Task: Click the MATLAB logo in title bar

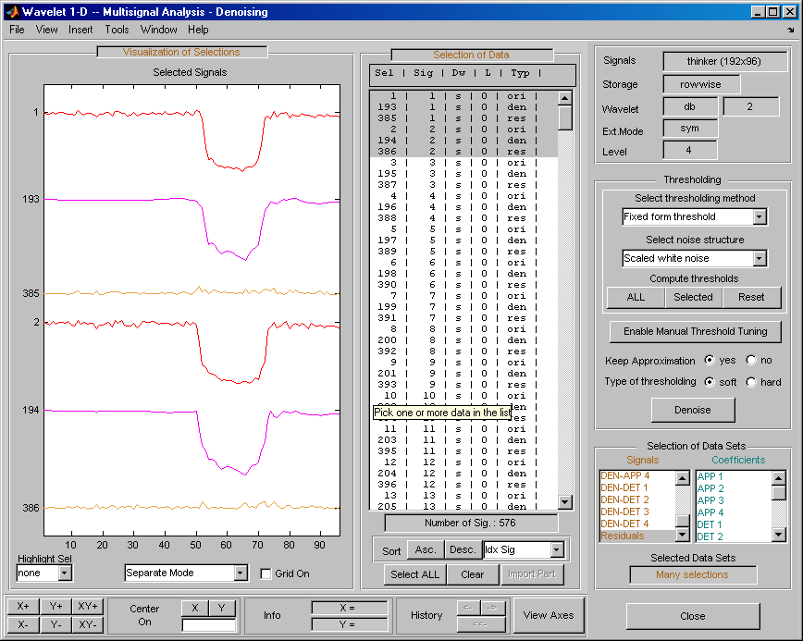Action: [11, 11]
